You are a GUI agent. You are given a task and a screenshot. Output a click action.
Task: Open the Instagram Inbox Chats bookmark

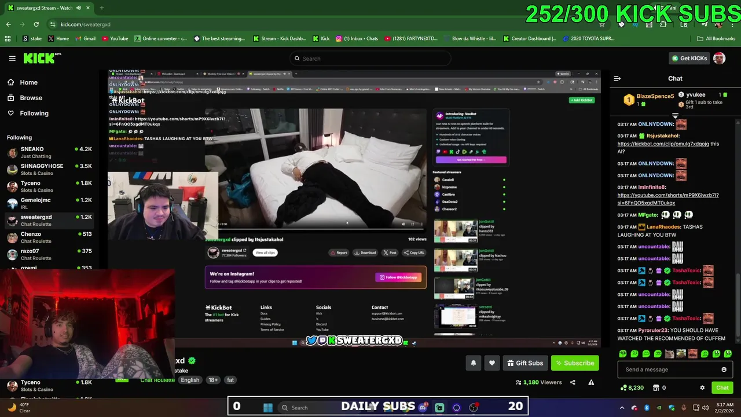(x=357, y=39)
